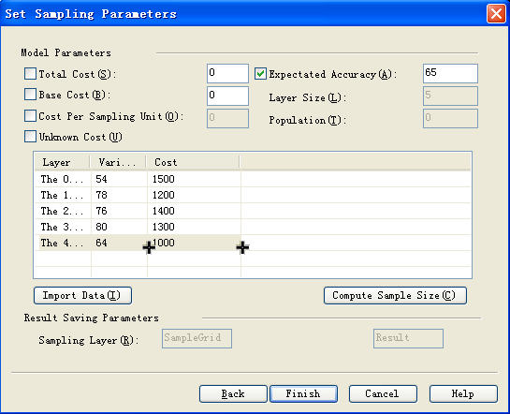The image size is (510, 414).
Task: Click the Import Data button
Action: click(x=82, y=296)
